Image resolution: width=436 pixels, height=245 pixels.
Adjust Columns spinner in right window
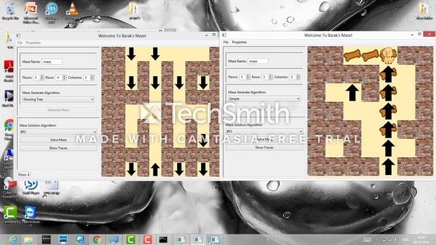coord(295,77)
